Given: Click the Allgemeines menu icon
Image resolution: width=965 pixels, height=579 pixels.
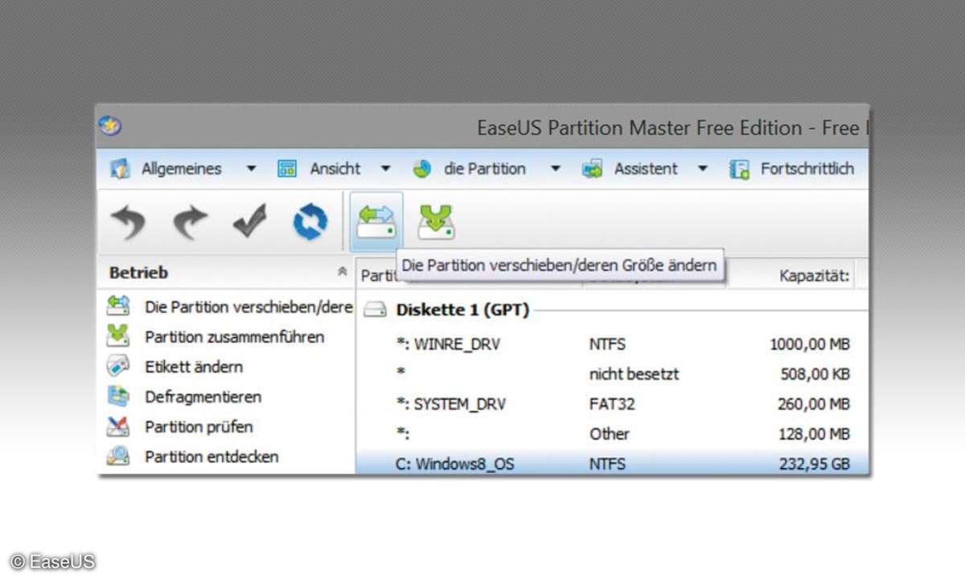Looking at the screenshot, I should [x=120, y=169].
